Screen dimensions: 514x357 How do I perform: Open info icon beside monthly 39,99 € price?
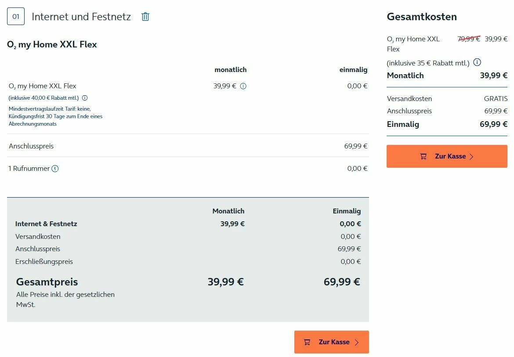pyautogui.click(x=243, y=86)
